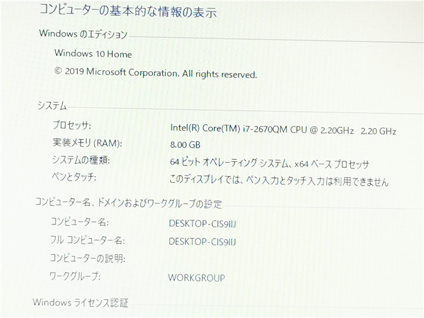The image size is (424, 318).
Task: Click the Windows 10 Home edition text
Action: [x=93, y=53]
